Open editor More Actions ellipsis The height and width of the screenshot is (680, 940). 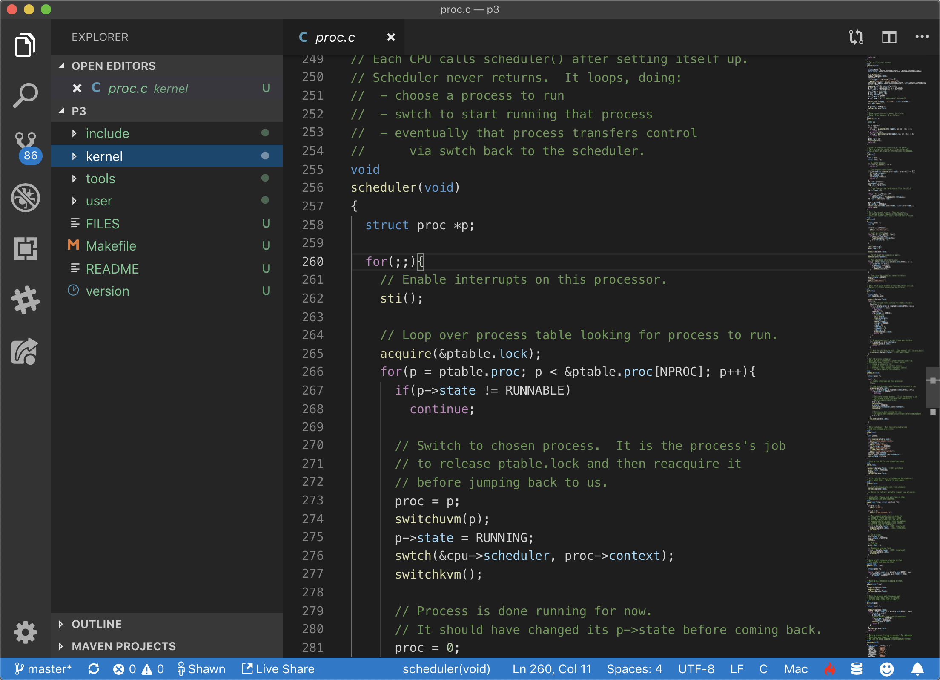pyautogui.click(x=922, y=37)
